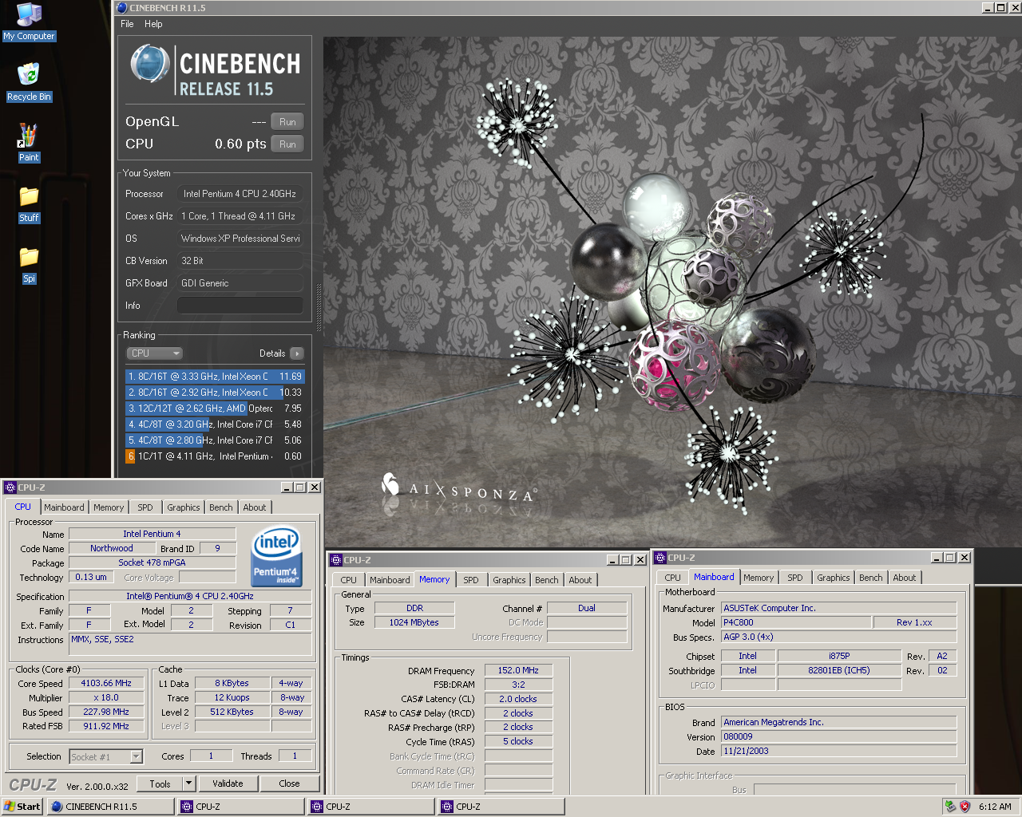The width and height of the screenshot is (1022, 817).
Task: Click the BIOS date 11/21/2003 field
Action: (x=838, y=751)
